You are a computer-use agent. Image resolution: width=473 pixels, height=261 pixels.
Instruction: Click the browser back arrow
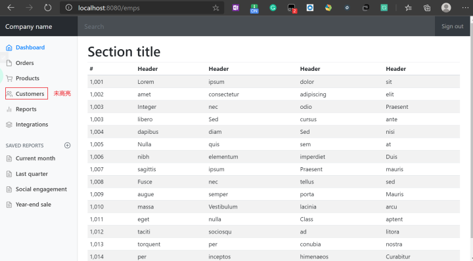pyautogui.click(x=11, y=8)
